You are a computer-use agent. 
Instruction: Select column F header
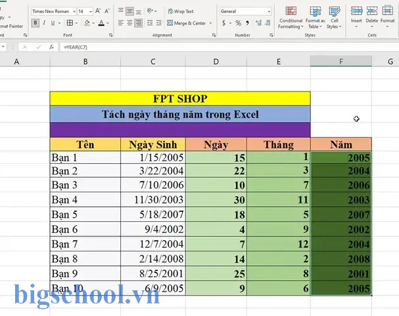pyautogui.click(x=341, y=61)
